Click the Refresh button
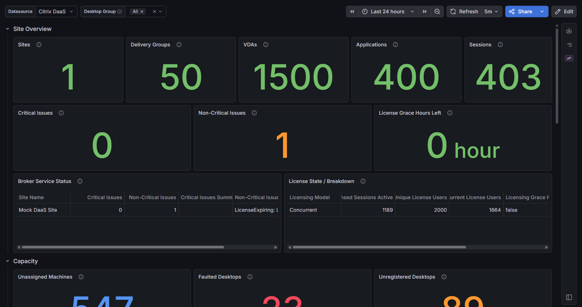582x307 pixels. [x=464, y=12]
